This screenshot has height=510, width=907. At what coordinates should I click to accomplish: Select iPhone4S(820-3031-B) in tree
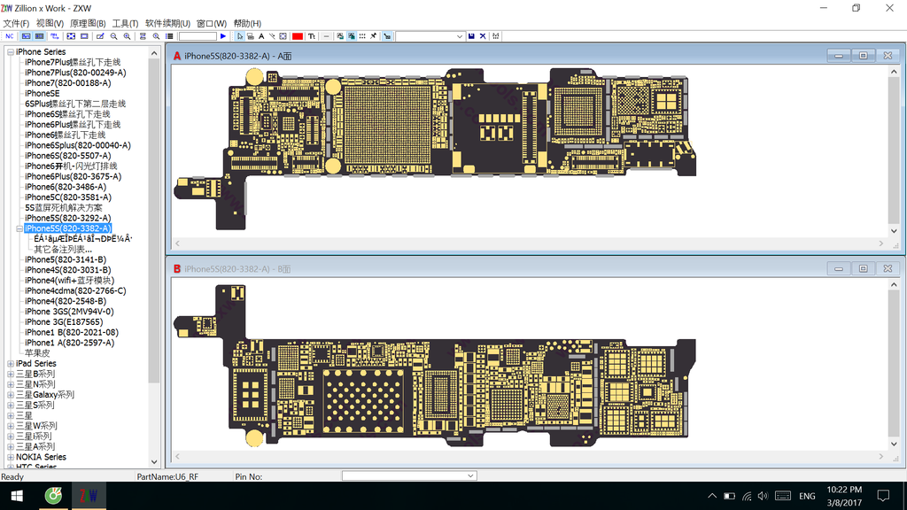[67, 270]
